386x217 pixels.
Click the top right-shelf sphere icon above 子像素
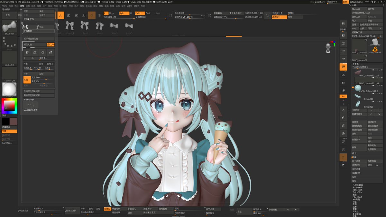(343, 24)
